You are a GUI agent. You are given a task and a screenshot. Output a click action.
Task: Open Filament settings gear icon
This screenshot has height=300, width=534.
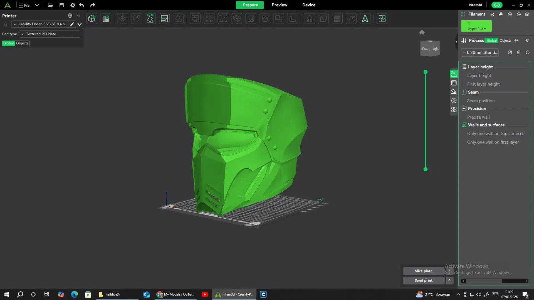pyautogui.click(x=527, y=14)
